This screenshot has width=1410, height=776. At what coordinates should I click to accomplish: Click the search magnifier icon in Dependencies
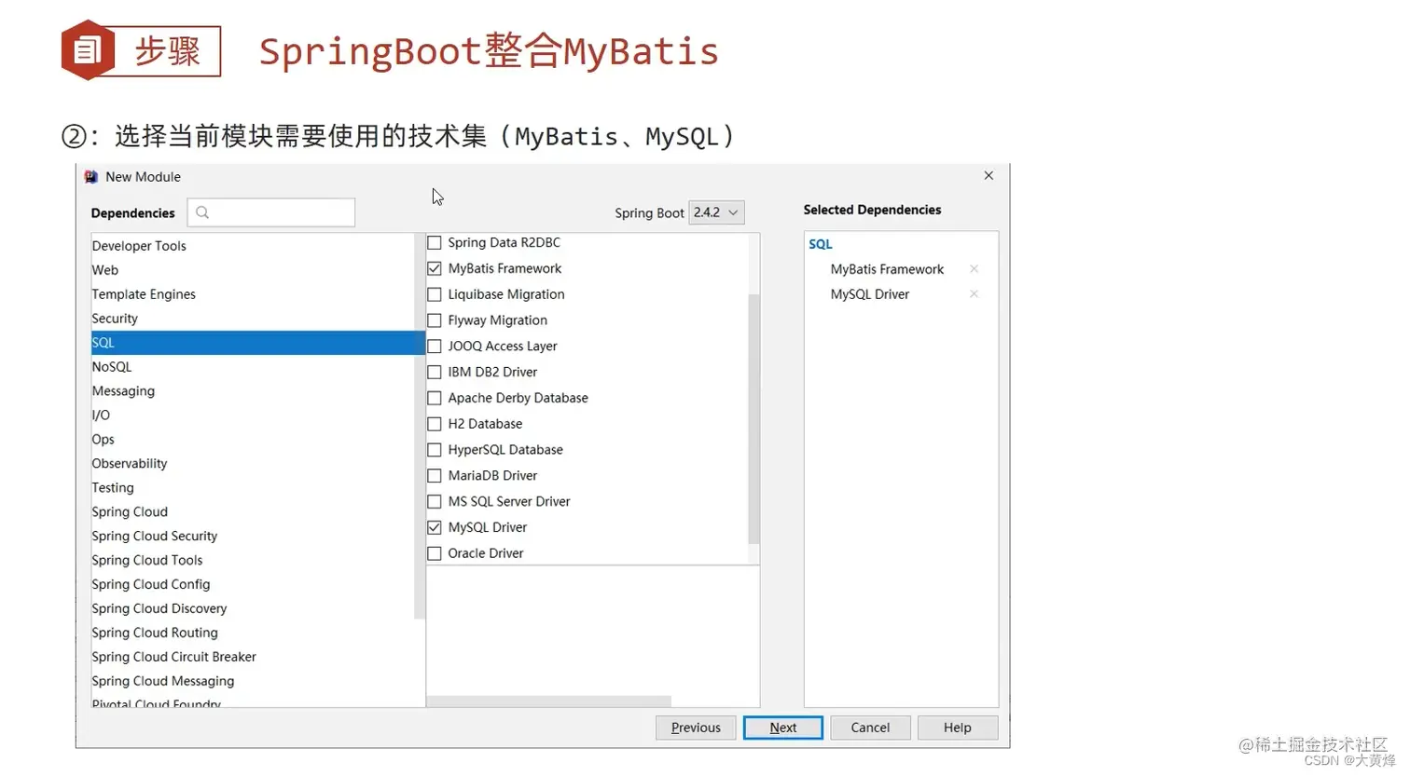coord(202,212)
